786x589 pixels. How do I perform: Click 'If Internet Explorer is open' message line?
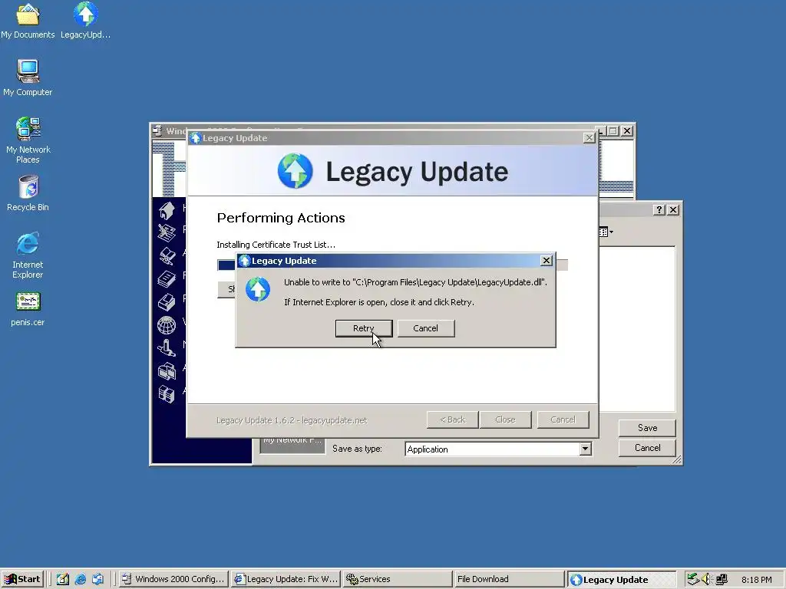[379, 302]
